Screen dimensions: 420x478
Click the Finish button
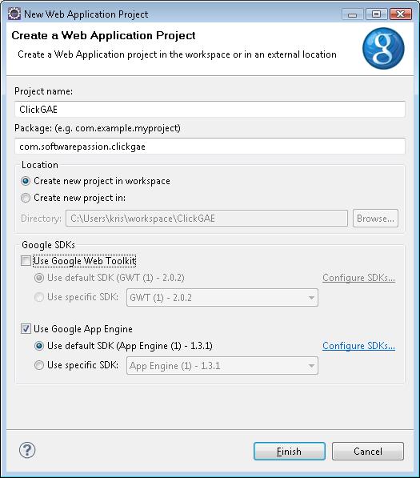290,451
